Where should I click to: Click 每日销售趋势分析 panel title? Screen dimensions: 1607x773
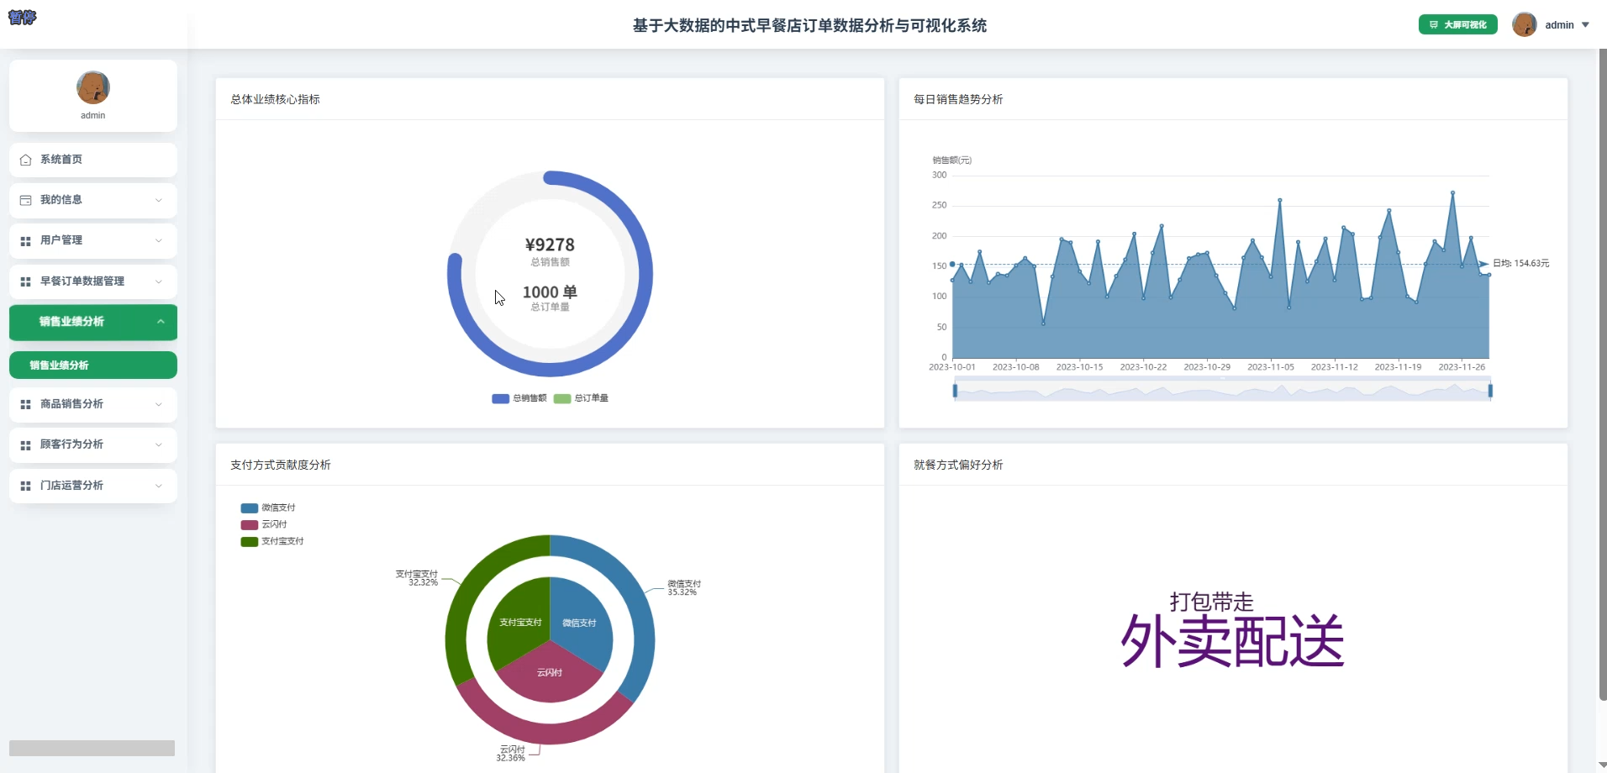(x=958, y=99)
